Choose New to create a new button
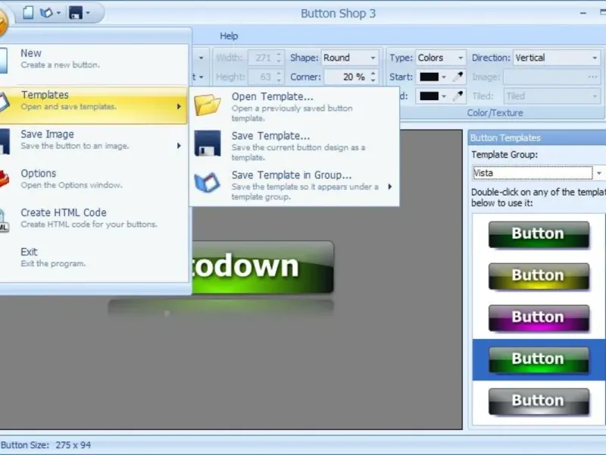 94,59
